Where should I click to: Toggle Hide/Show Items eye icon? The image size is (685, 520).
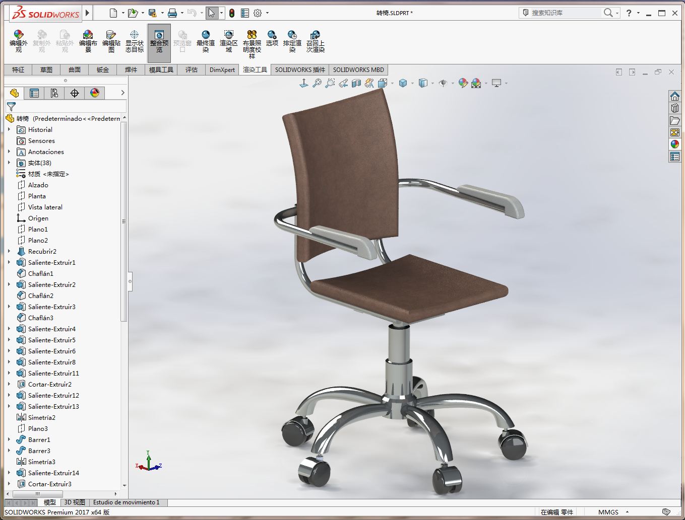tap(443, 83)
